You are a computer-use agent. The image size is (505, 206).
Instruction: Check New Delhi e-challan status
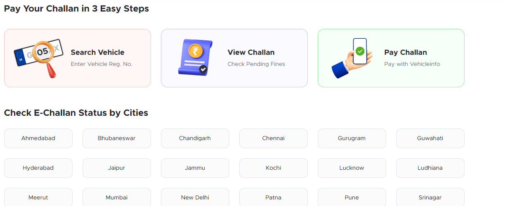195,197
